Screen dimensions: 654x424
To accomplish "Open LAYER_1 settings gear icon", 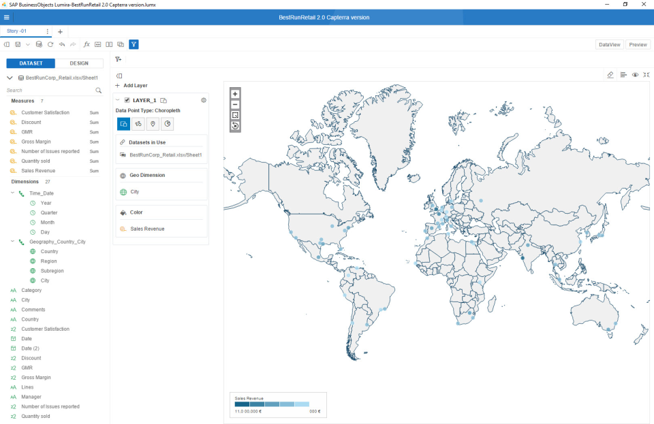I will [x=203, y=100].
